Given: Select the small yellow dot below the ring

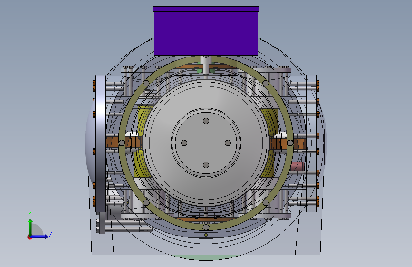Looking at the screenshot, I should point(206,235).
